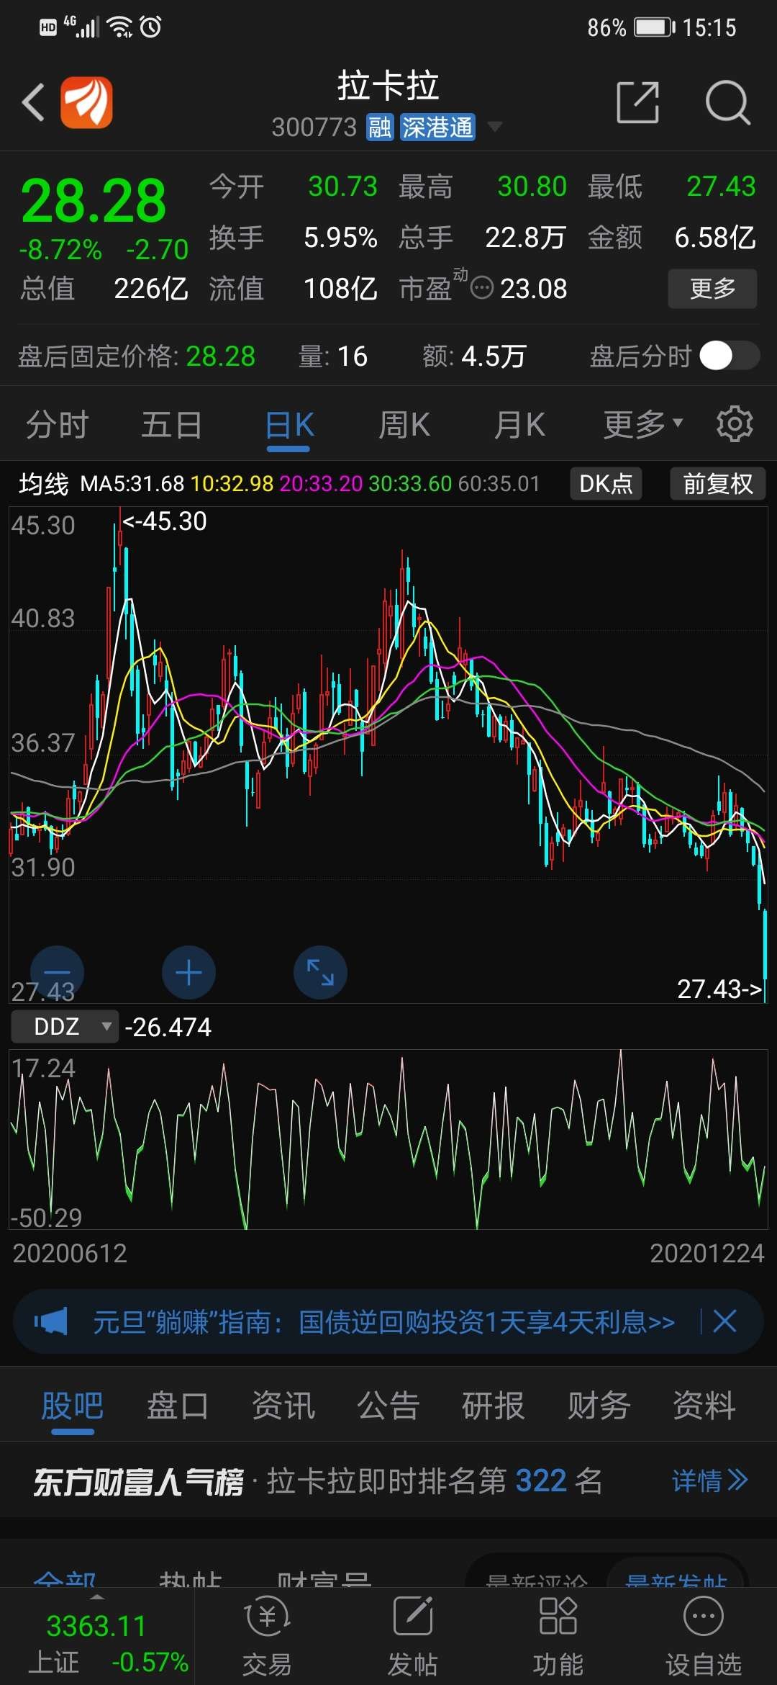The width and height of the screenshot is (777, 1685).
Task: Tap the 换手 5.95% value
Action: coord(340,238)
